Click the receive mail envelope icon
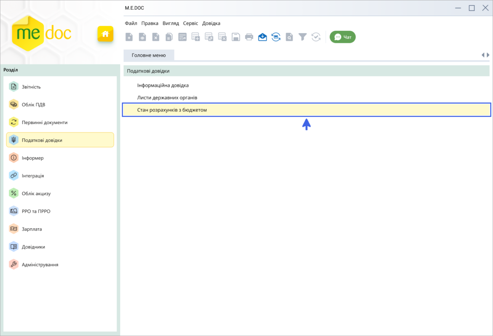The height and width of the screenshot is (336, 493). pos(263,37)
